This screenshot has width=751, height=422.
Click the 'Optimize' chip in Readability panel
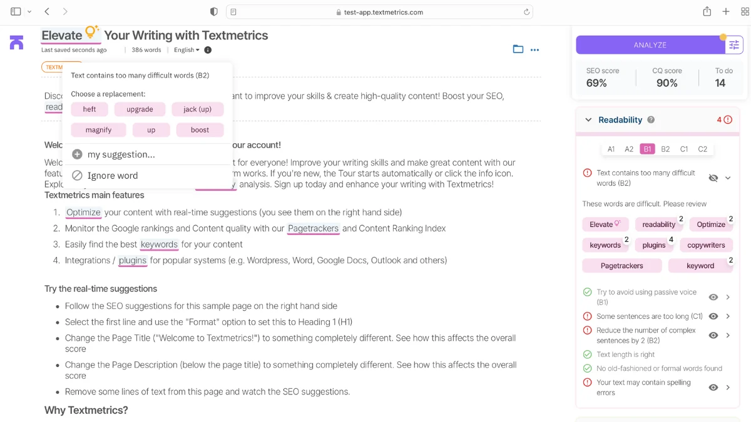click(711, 224)
